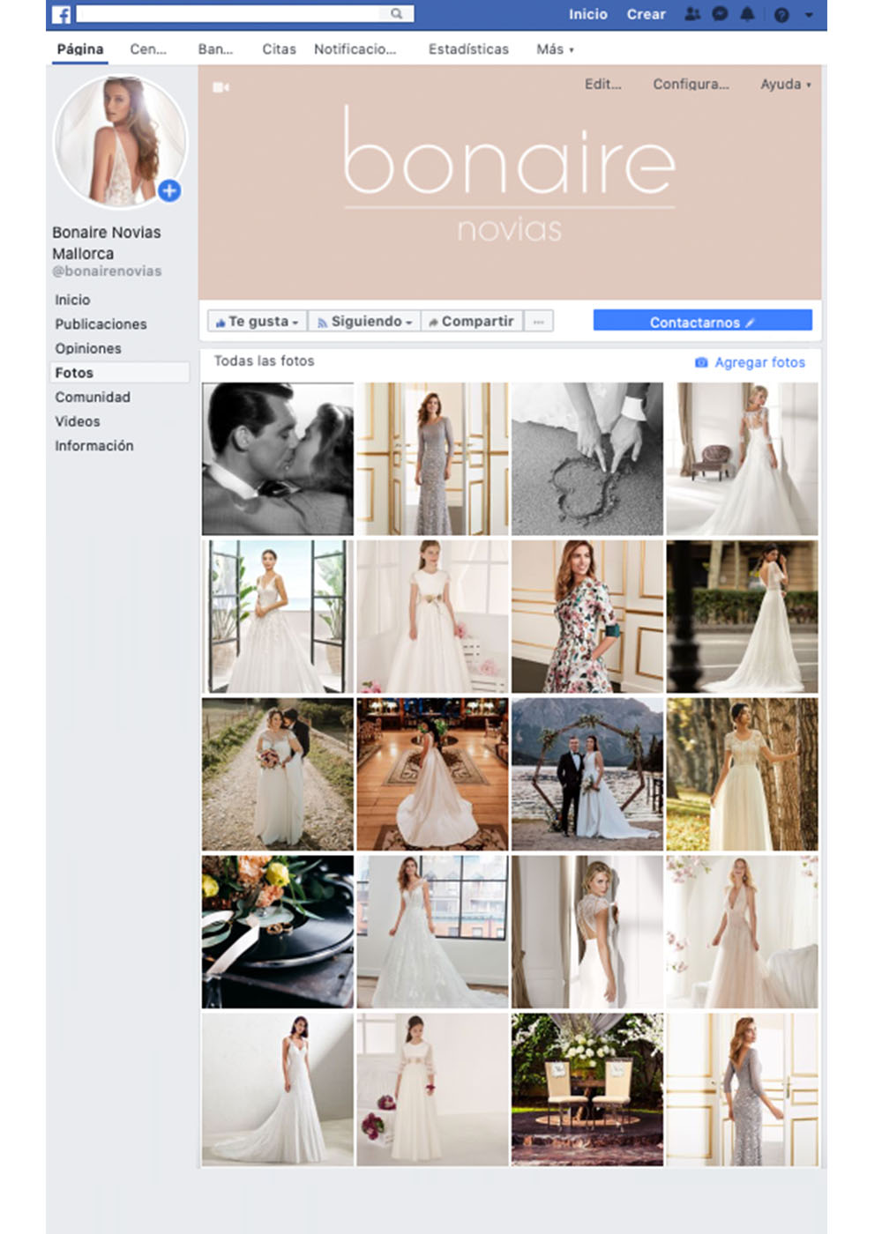This screenshot has width=882, height=1234.
Task: Select Opiniones in the left sidebar
Action: (88, 348)
